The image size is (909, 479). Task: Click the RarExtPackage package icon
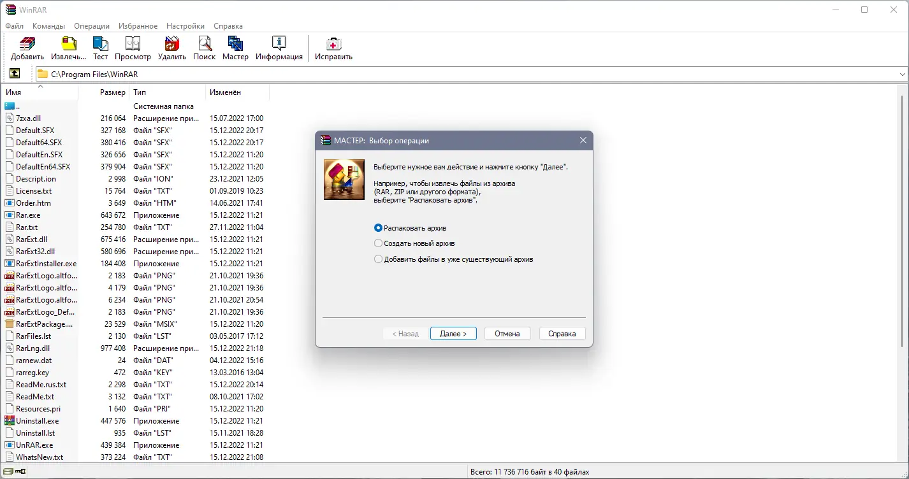tap(10, 324)
